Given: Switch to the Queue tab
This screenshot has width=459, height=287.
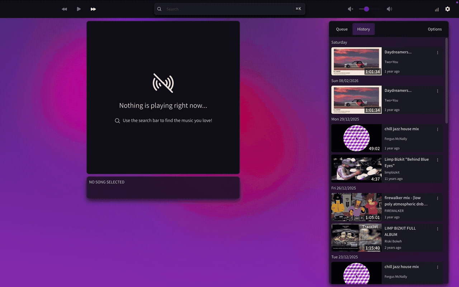Looking at the screenshot, I should coord(341,29).
